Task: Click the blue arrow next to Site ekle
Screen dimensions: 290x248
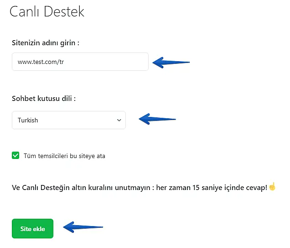Action: point(83,227)
